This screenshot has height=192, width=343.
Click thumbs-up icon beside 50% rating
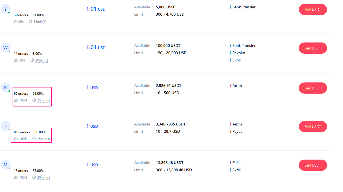tap(16, 60)
